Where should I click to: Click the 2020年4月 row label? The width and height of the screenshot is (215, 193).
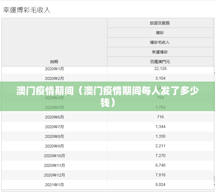click(54, 98)
